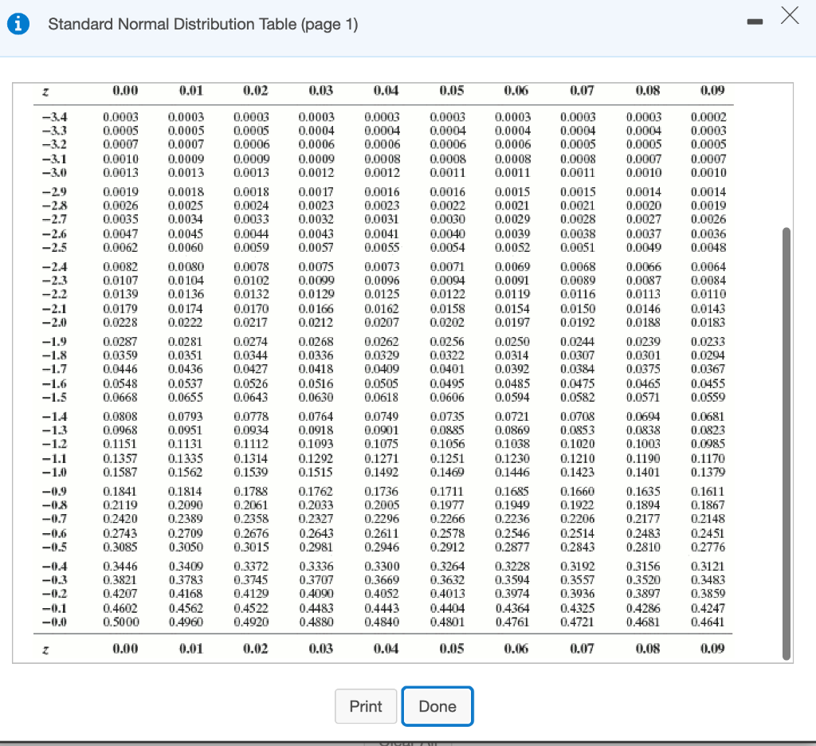The width and height of the screenshot is (816, 746).
Task: Minimize the distribution table dialog
Action: [x=755, y=22]
